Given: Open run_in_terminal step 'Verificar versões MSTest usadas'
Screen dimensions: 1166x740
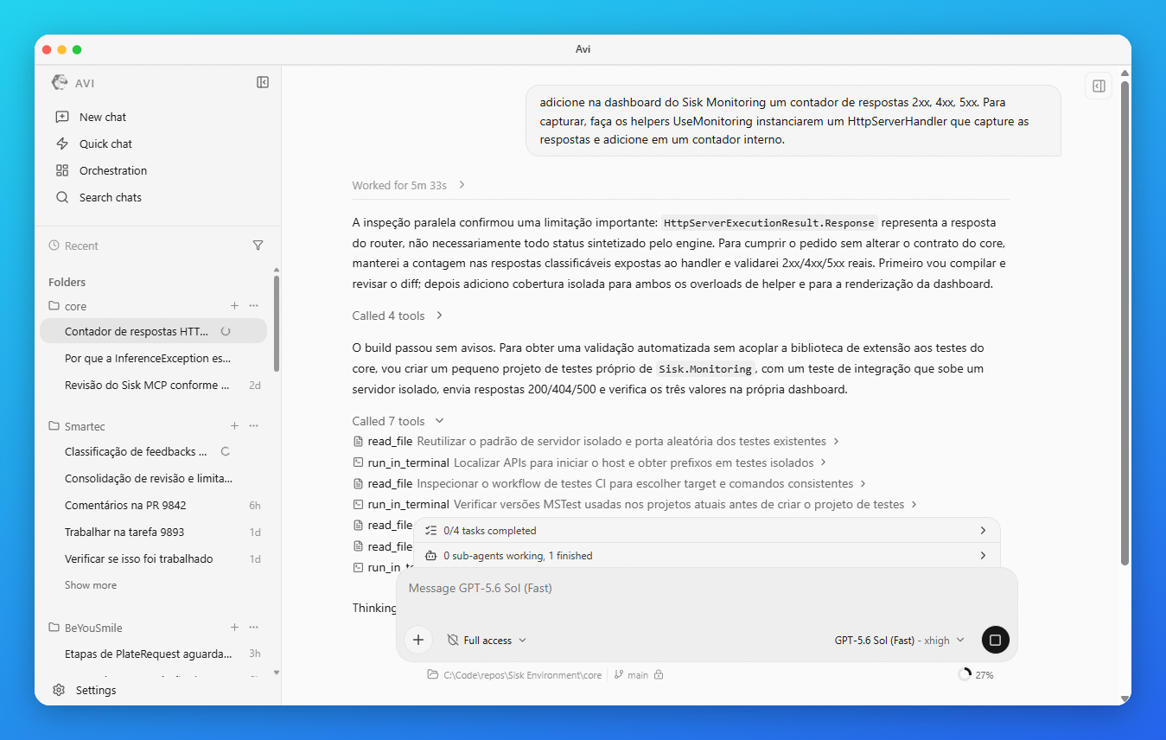Looking at the screenshot, I should 635,504.
